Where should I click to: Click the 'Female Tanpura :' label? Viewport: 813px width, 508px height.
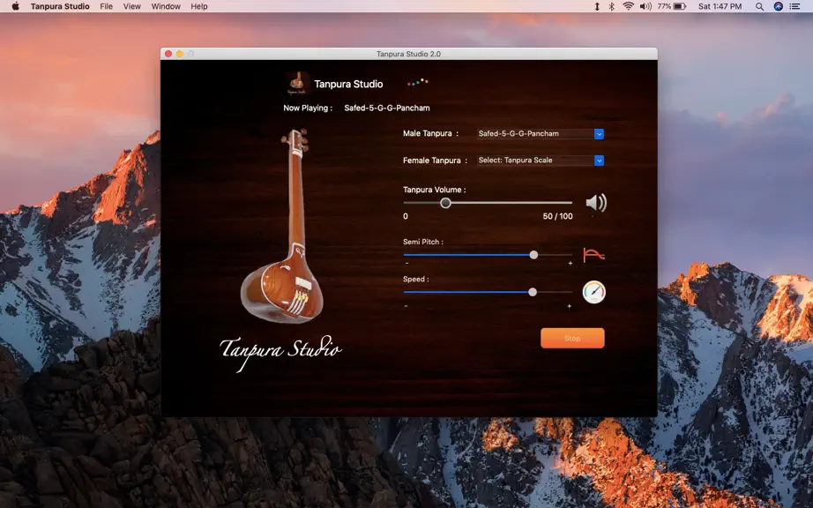(x=435, y=161)
